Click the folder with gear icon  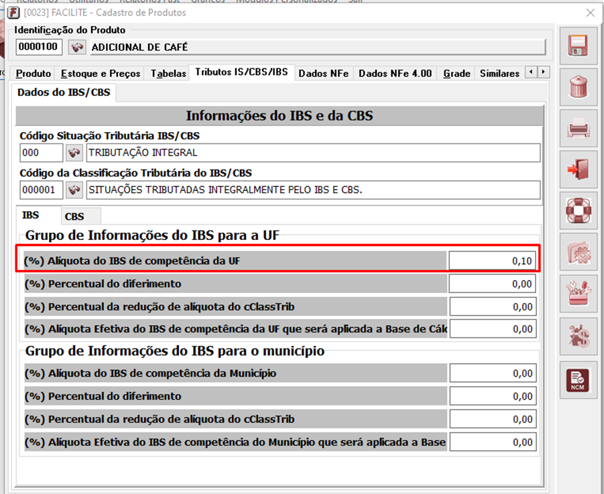pos(578,253)
